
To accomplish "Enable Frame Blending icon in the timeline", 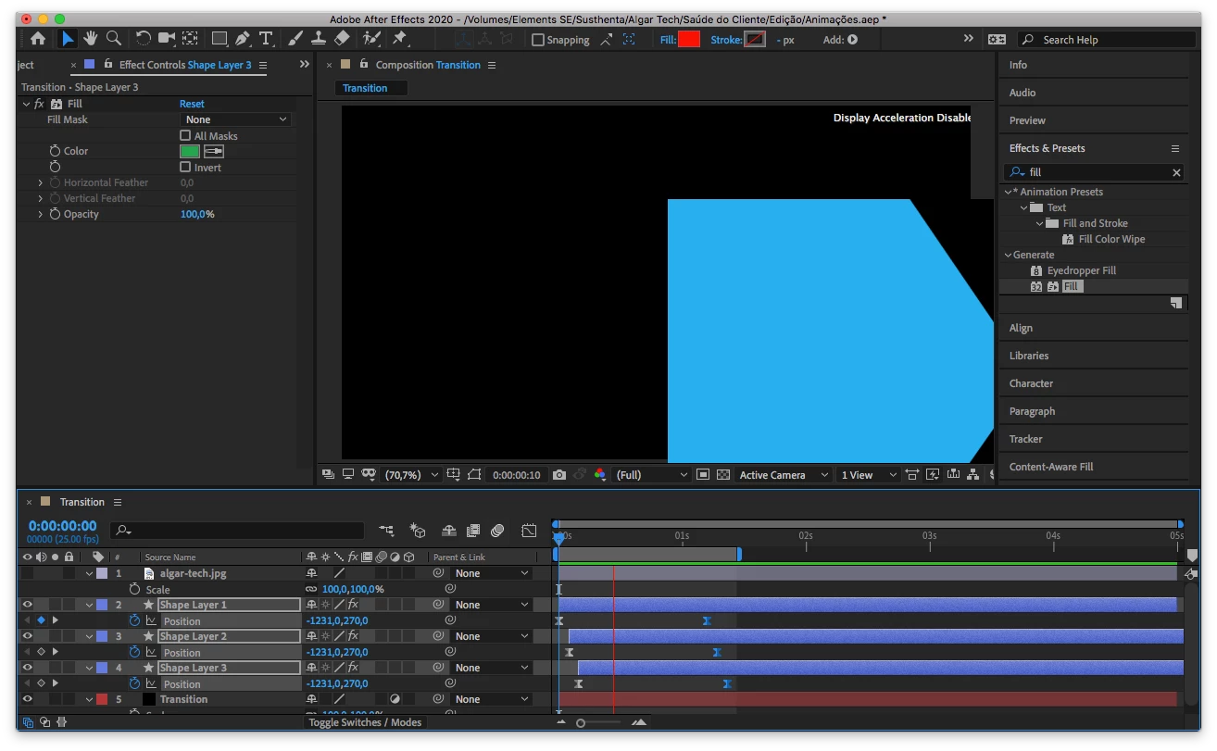I will coord(473,531).
